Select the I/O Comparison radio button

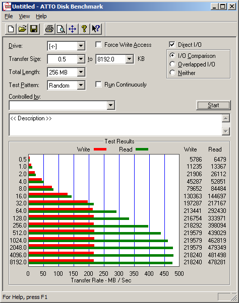172,56
